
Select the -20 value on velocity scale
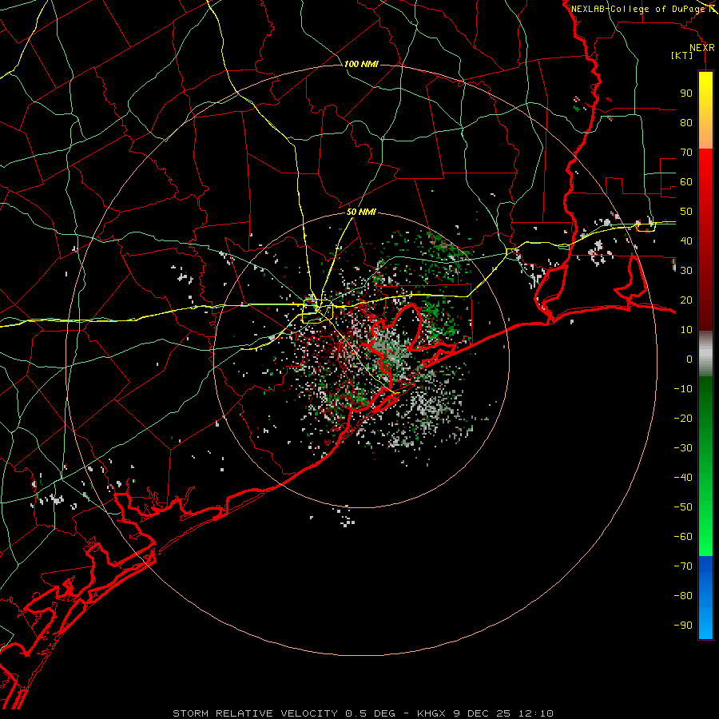683,418
